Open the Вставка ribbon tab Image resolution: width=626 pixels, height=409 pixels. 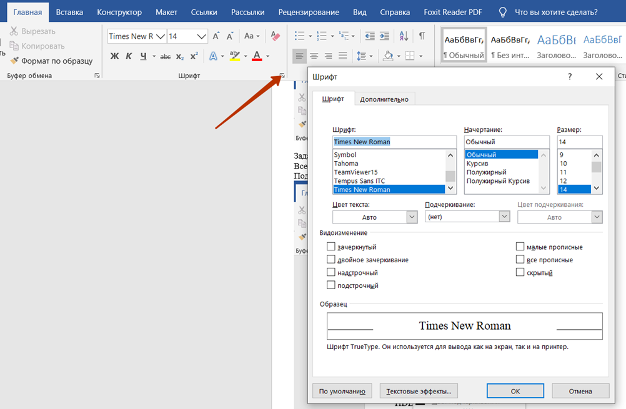[x=69, y=12]
